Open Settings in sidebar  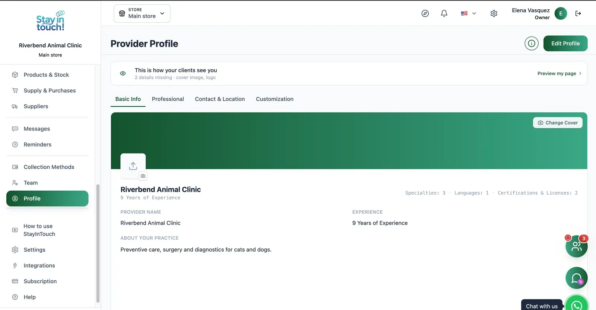click(x=47, y=250)
